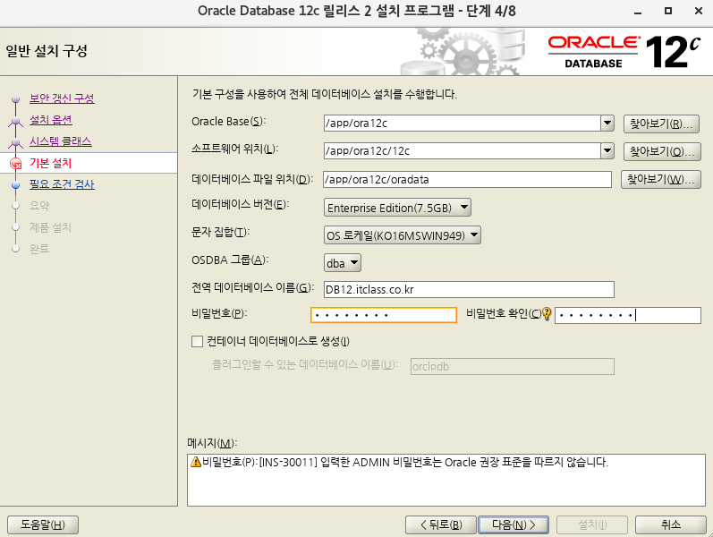Viewport: 713px width, 537px height.
Task: Click the 비밀번호 확인 field
Action: click(628, 315)
